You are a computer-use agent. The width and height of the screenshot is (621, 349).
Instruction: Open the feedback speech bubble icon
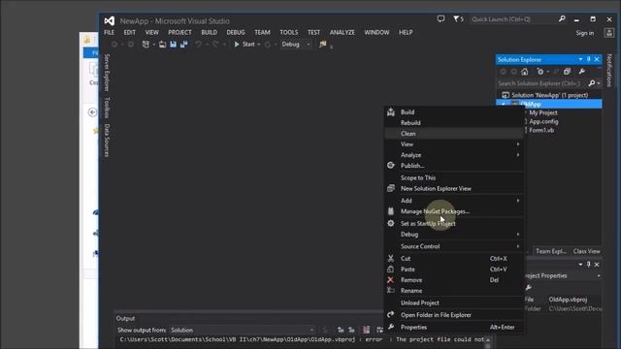(x=441, y=19)
